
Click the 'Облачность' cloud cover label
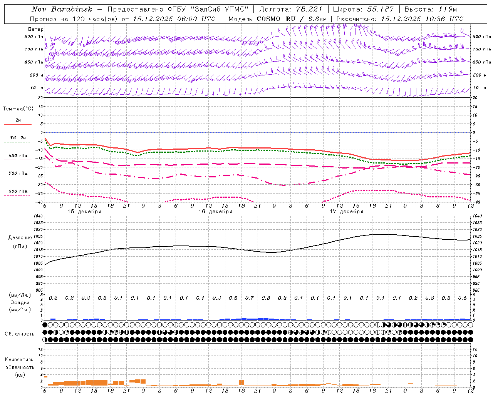pyautogui.click(x=20, y=334)
